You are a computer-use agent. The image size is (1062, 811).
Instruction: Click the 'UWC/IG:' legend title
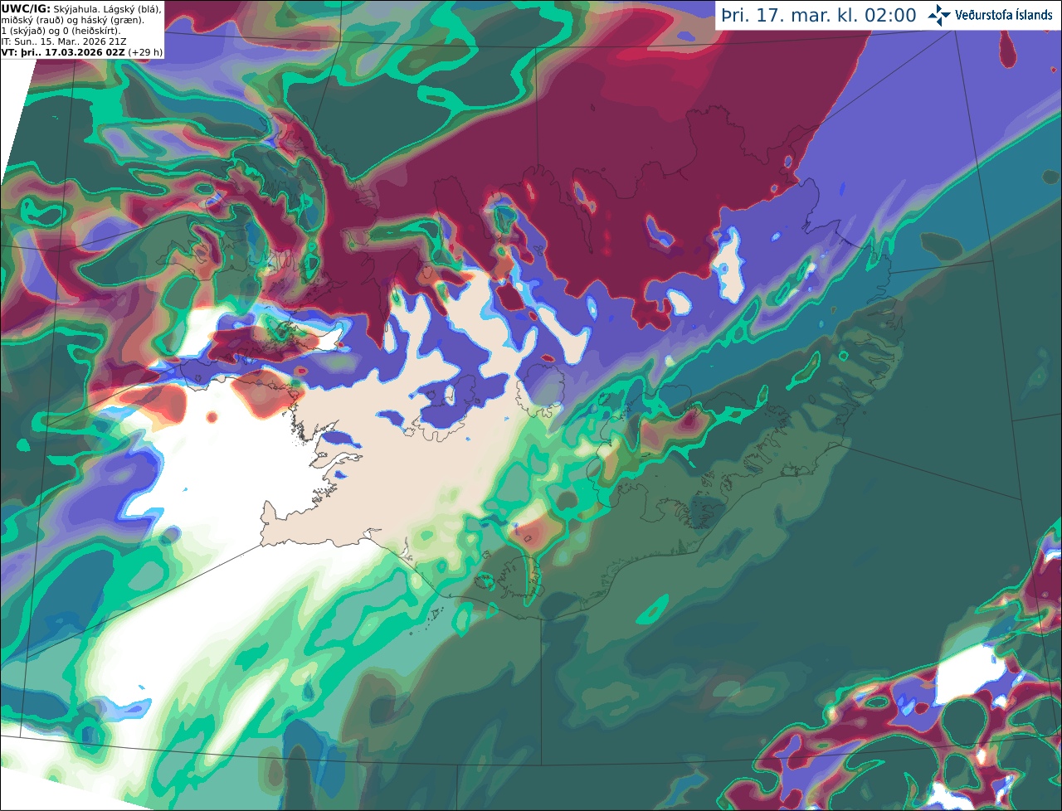pos(26,8)
